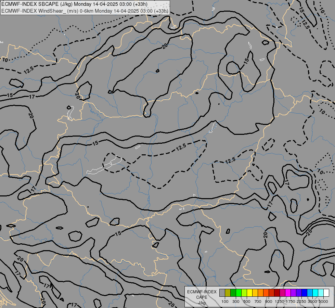Click the dark red legend swatch

click(x=277, y=293)
